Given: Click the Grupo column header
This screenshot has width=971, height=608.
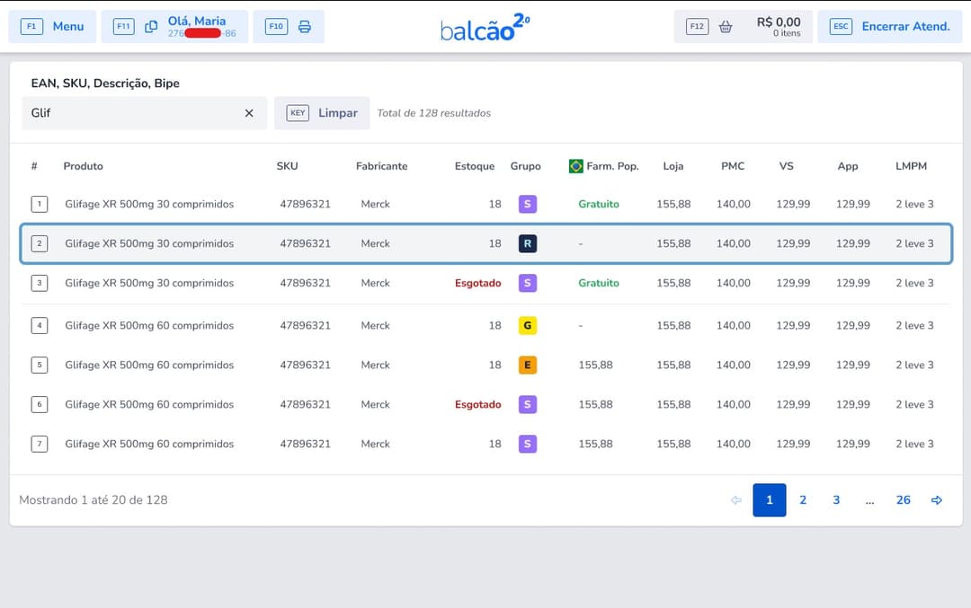Looking at the screenshot, I should 526,166.
